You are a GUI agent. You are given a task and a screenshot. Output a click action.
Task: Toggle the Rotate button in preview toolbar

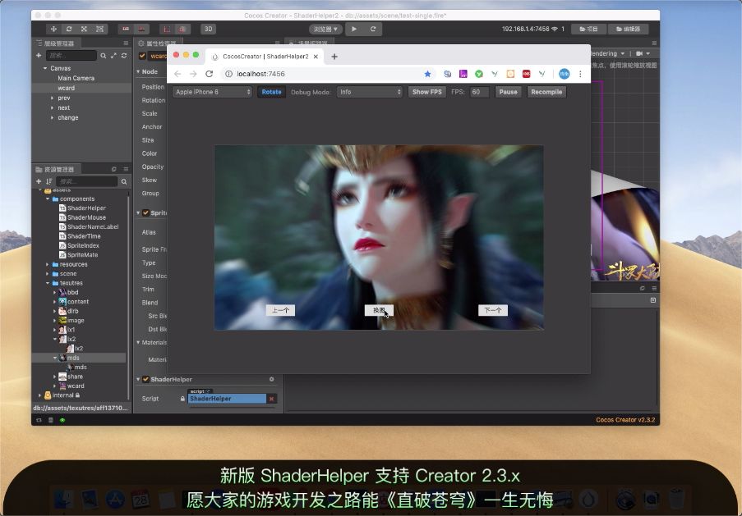(272, 92)
